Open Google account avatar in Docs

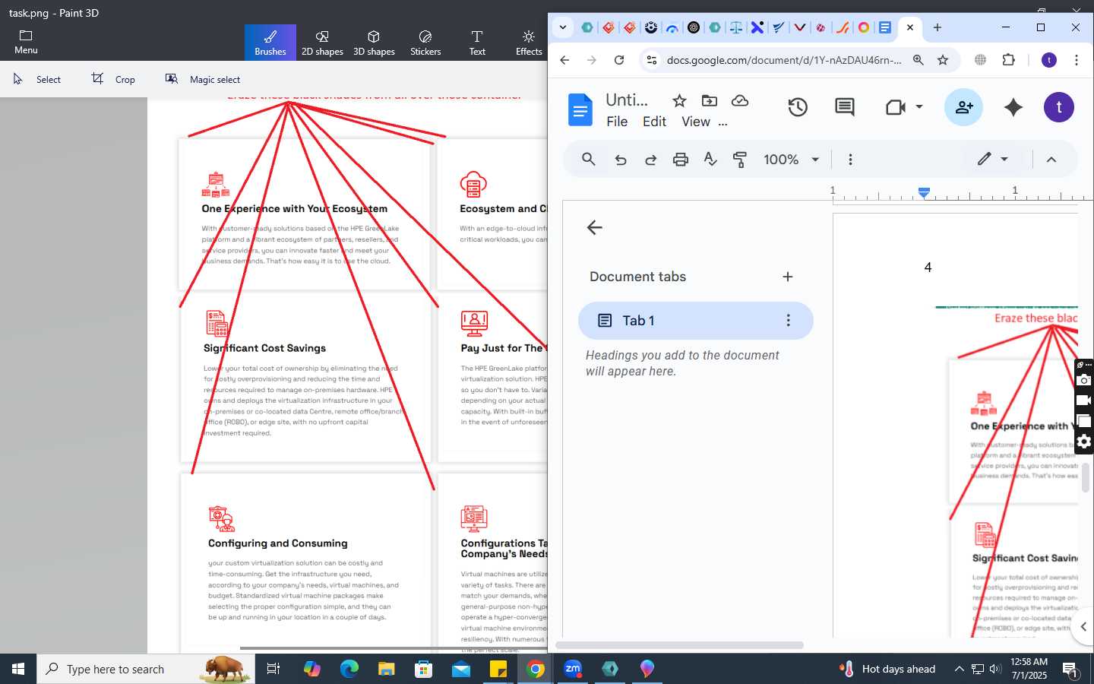click(x=1059, y=107)
